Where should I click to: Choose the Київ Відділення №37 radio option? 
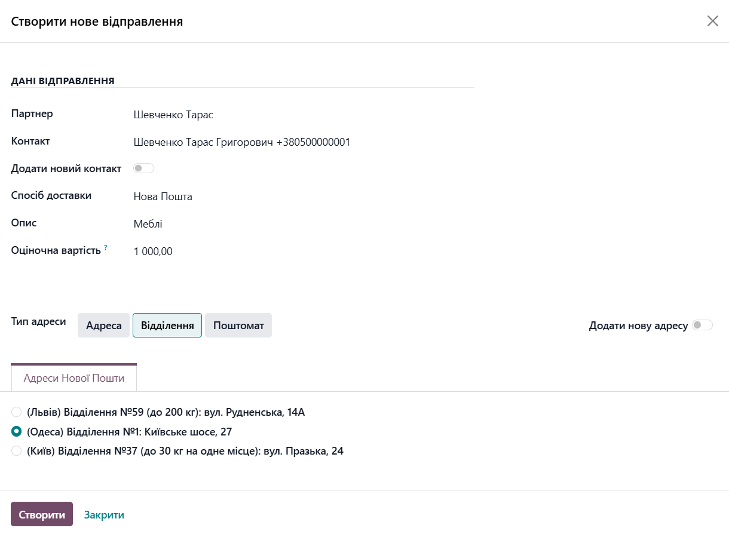(17, 451)
